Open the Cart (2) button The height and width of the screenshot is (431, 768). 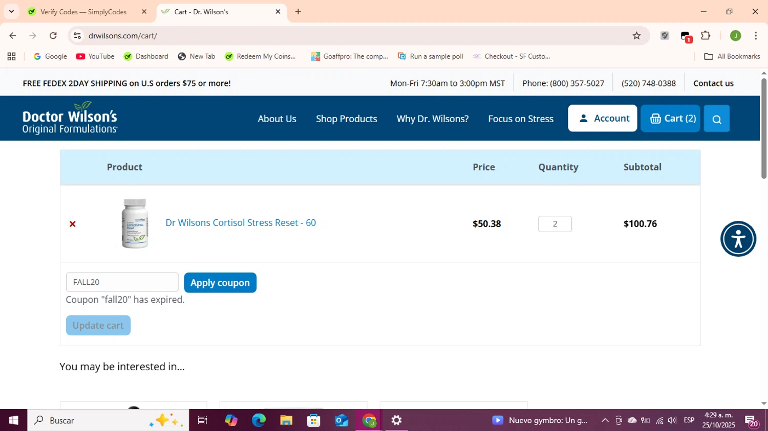[x=670, y=118]
